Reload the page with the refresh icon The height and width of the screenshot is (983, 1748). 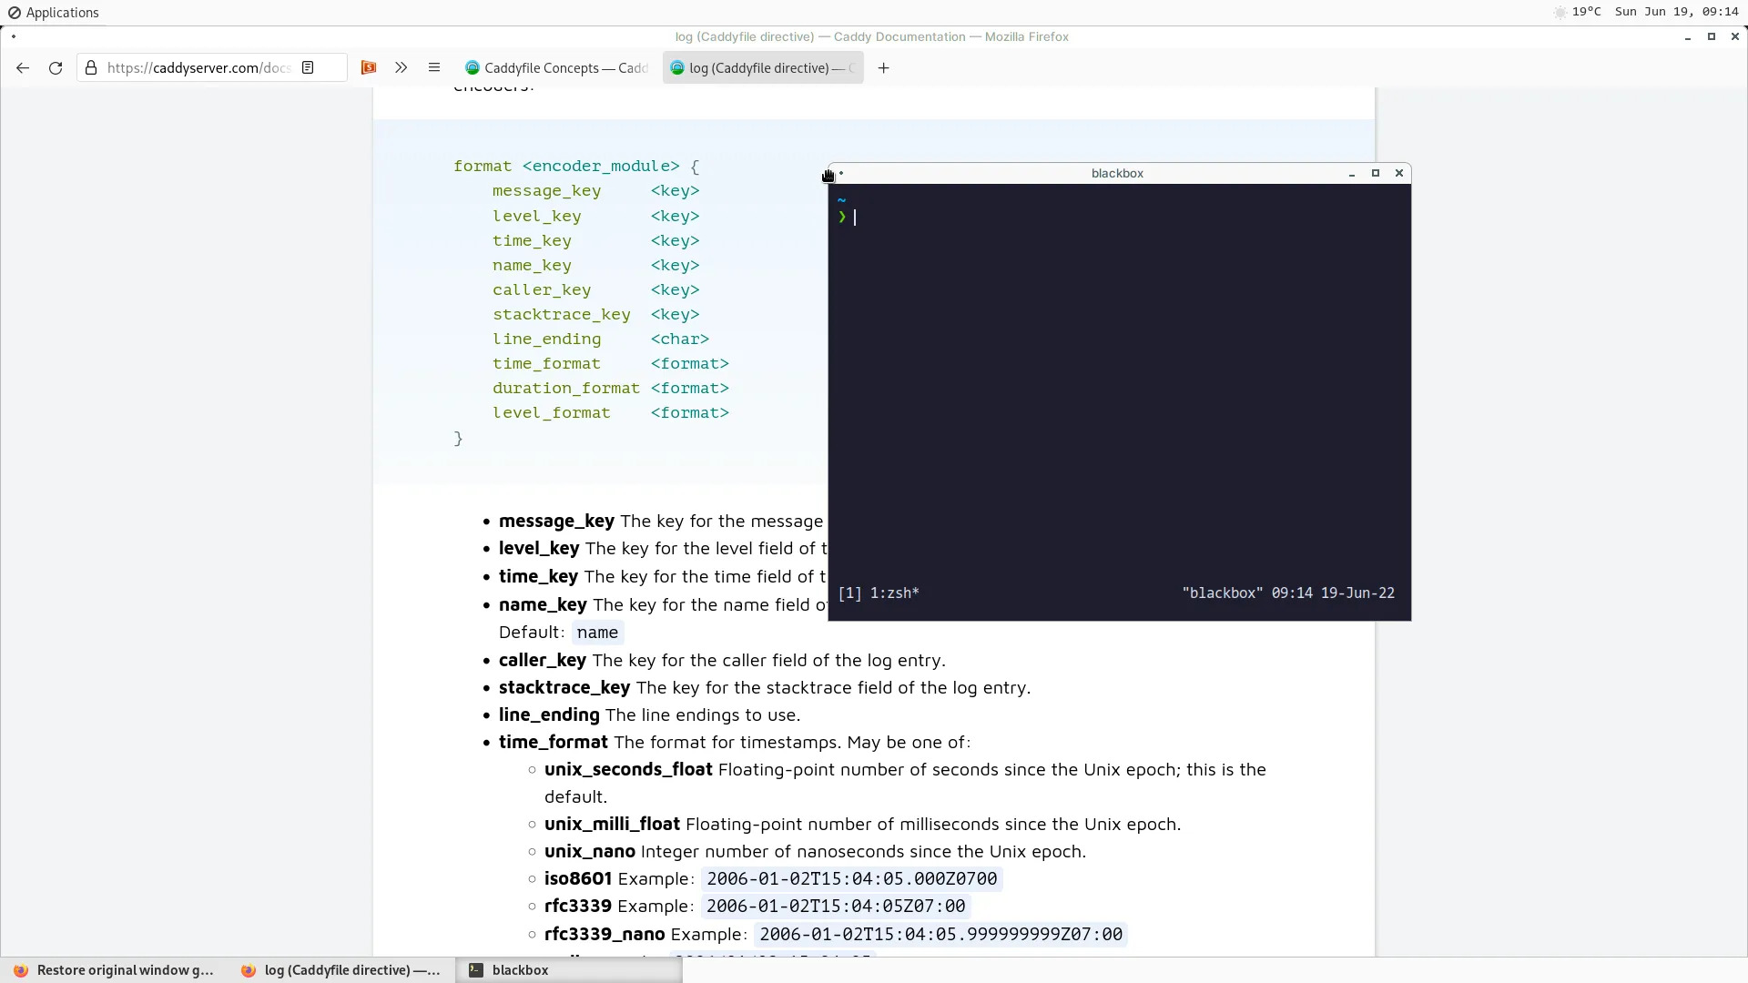[x=55, y=67]
